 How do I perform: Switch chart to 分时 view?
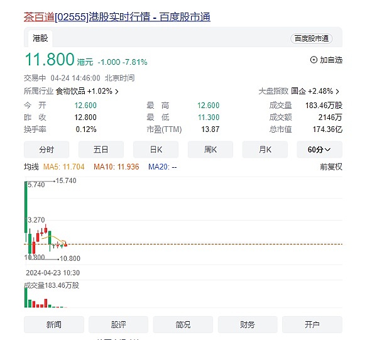[x=46, y=150]
